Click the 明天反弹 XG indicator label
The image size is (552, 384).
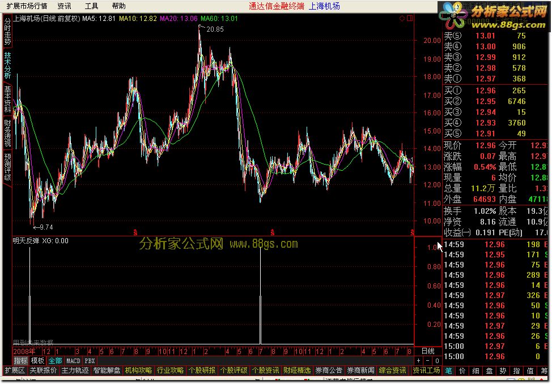click(41, 241)
